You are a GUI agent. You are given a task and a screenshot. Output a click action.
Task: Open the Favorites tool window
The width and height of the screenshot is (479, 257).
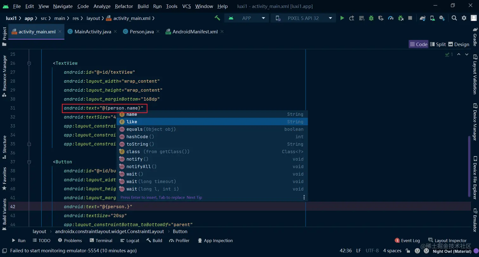coord(4,179)
